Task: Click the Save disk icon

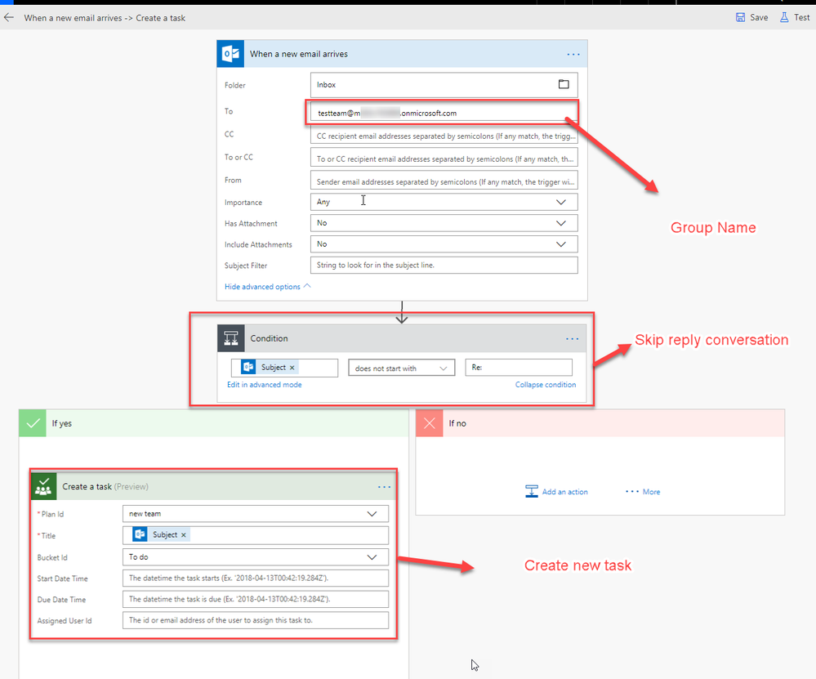Action: coord(740,17)
